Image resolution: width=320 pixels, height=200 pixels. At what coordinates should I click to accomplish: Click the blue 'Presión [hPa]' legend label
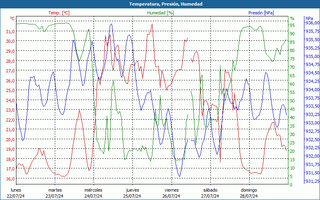pyautogui.click(x=261, y=13)
